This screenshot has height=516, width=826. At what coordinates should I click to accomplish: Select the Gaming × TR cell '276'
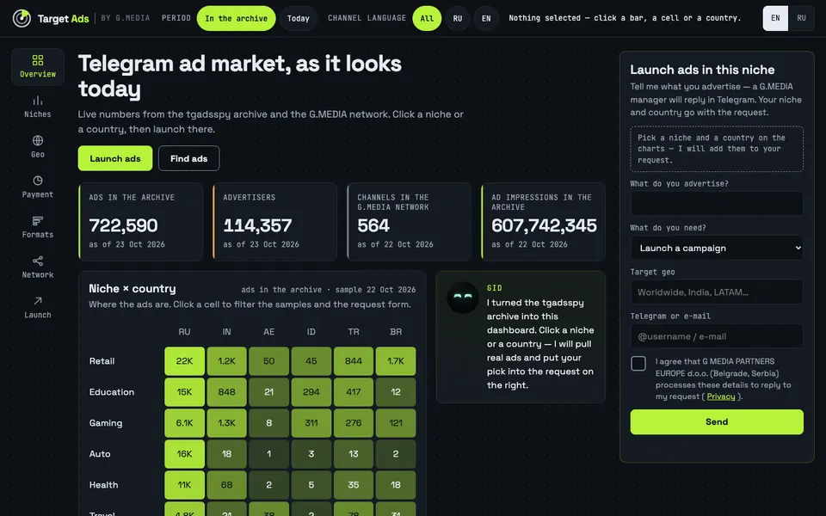[354, 423]
